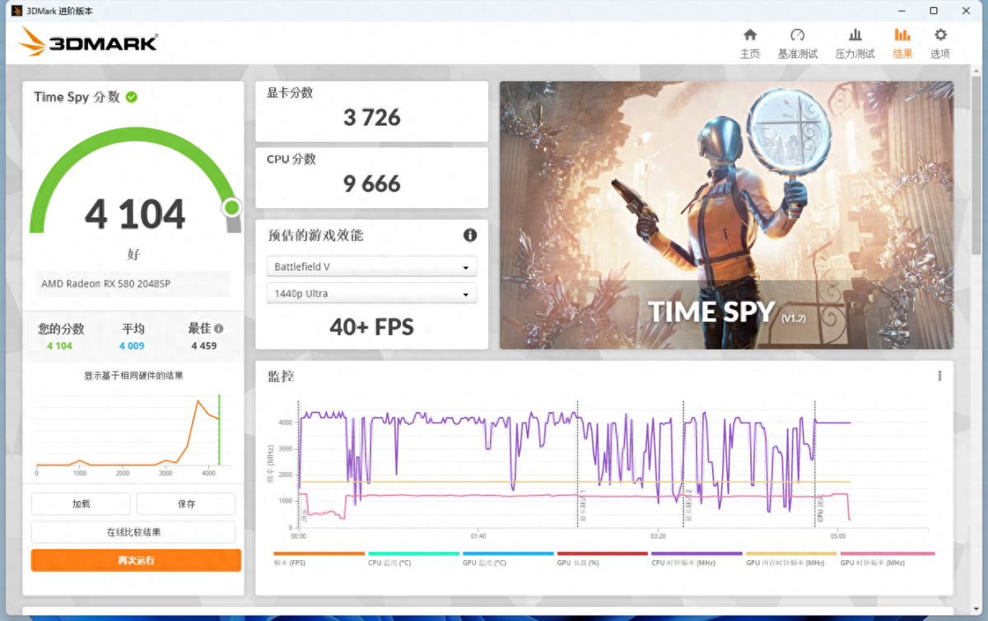This screenshot has width=988, height=621.
Task: Click the 选项 options gear icon
Action: [940, 35]
